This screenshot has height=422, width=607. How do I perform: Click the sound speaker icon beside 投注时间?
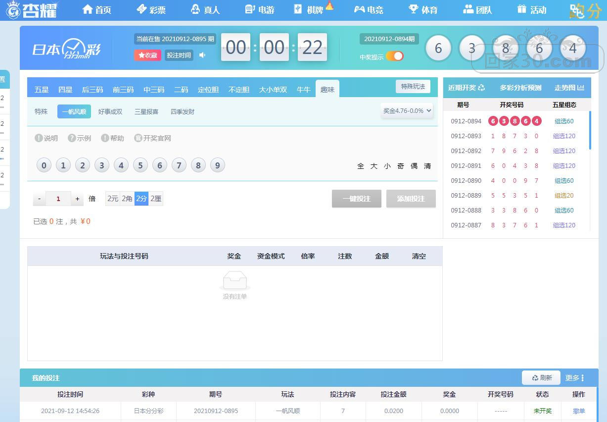202,55
